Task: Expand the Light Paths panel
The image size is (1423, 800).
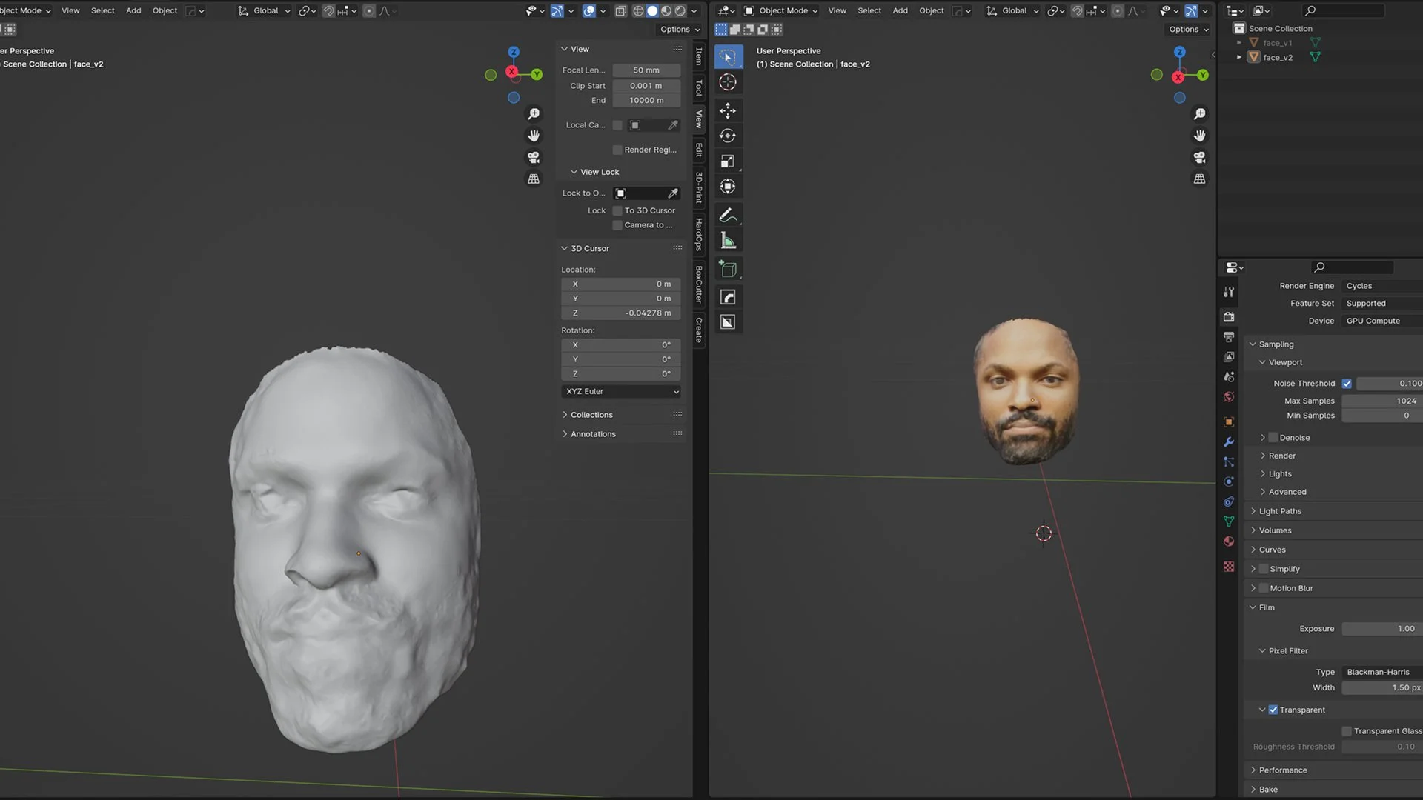Action: 1280,511
